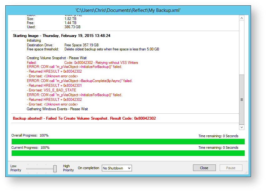Click 'Gathering Windows Events - Please Wait'

(x=57, y=109)
